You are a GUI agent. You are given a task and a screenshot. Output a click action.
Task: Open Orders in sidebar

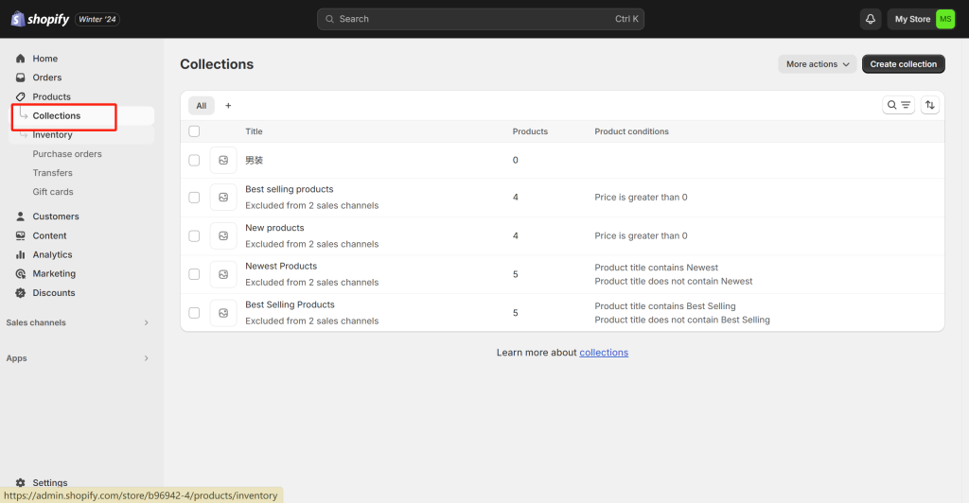pyautogui.click(x=47, y=78)
